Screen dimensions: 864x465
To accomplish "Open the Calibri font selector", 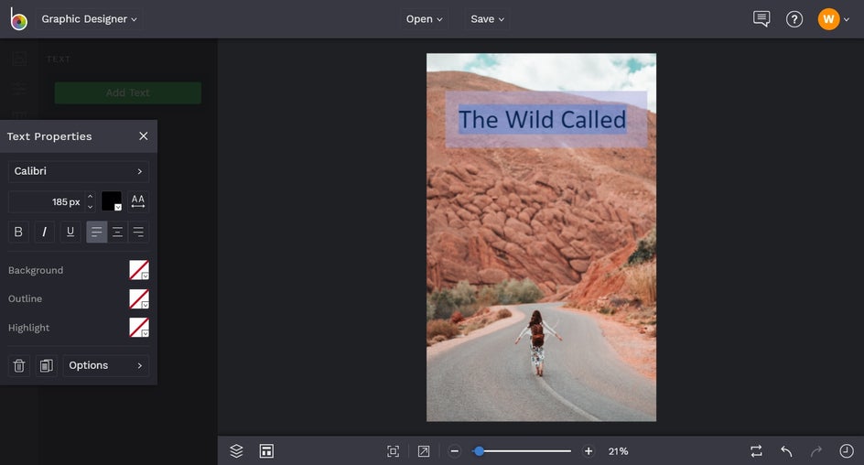I will click(78, 171).
